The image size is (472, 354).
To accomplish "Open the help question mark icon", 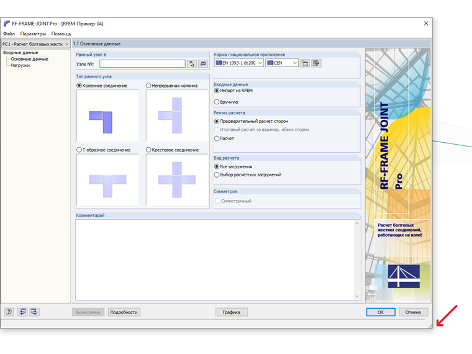I will tap(9, 312).
